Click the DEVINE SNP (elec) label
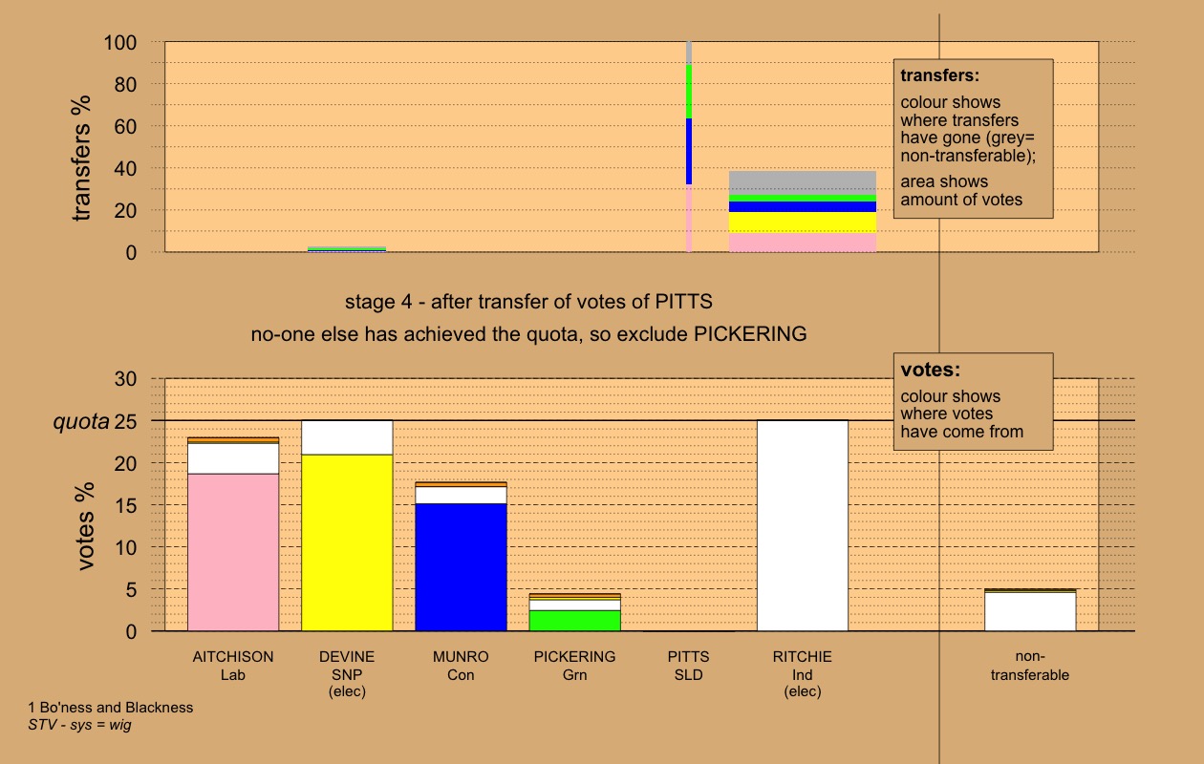The height and width of the screenshot is (764, 1204). (x=347, y=673)
